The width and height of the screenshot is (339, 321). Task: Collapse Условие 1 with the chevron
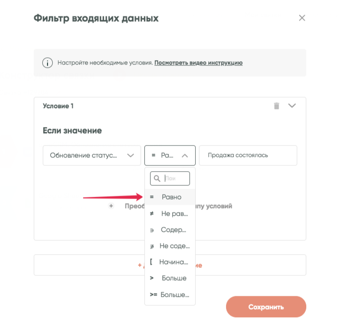(292, 106)
